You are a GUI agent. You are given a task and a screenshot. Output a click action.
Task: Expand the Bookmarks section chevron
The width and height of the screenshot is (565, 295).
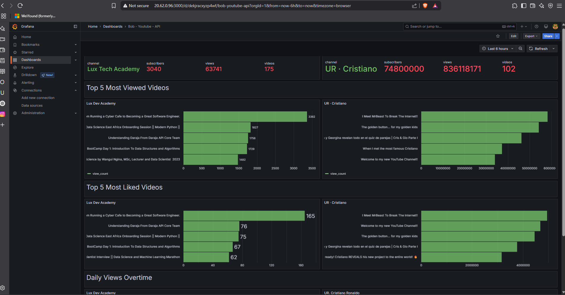coord(76,45)
